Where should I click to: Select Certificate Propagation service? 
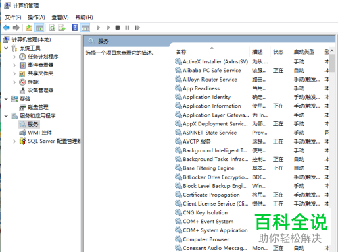(251, 195)
